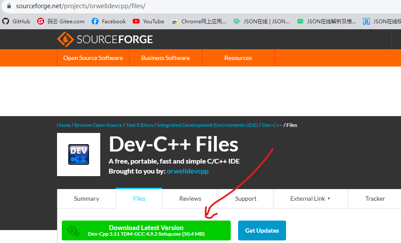Select the Files tab
Image resolution: width=401 pixels, height=243 pixels.
[x=139, y=199]
